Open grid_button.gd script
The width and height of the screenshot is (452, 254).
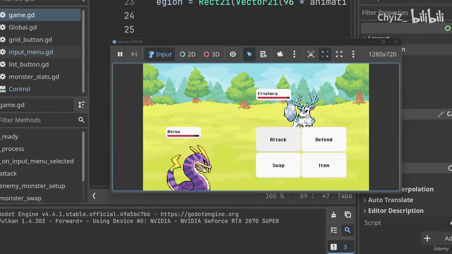tap(30, 40)
